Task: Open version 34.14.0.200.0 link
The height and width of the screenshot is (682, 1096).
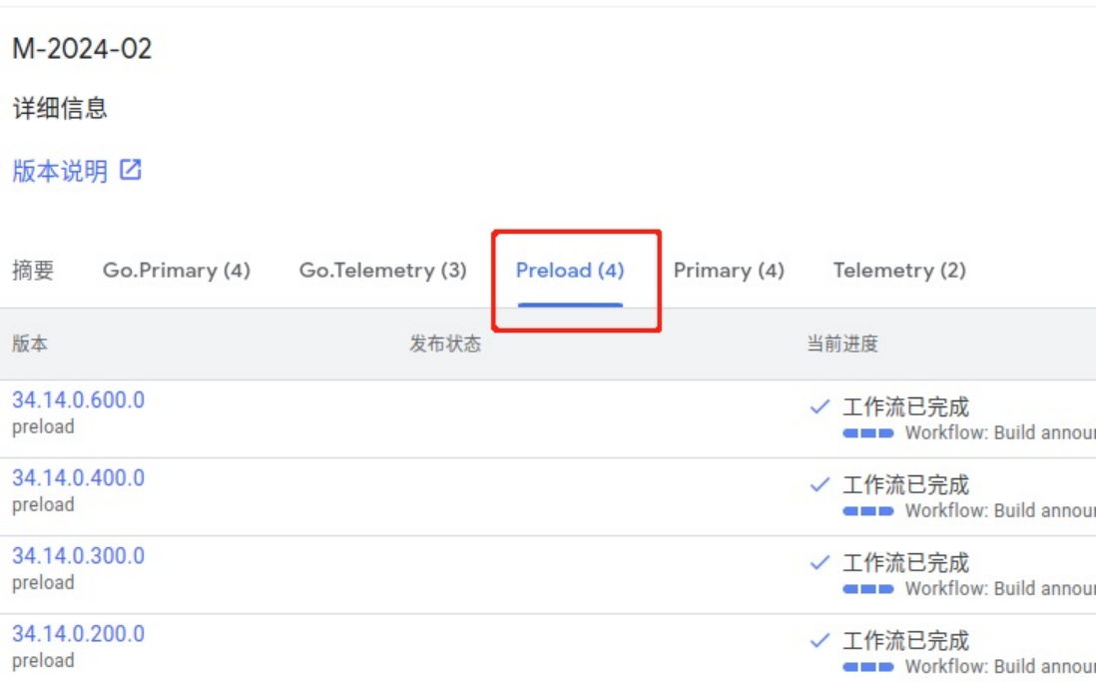Action: pos(78,634)
